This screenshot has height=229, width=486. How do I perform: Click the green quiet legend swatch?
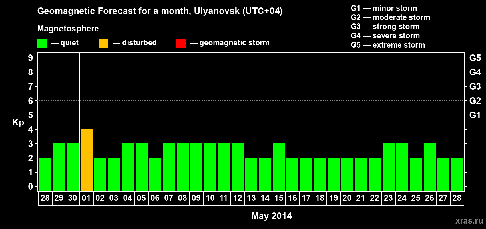pos(42,43)
